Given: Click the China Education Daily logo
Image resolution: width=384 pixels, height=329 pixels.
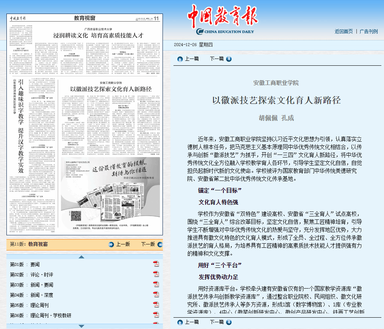Looking at the screenshot, I should [x=223, y=19].
